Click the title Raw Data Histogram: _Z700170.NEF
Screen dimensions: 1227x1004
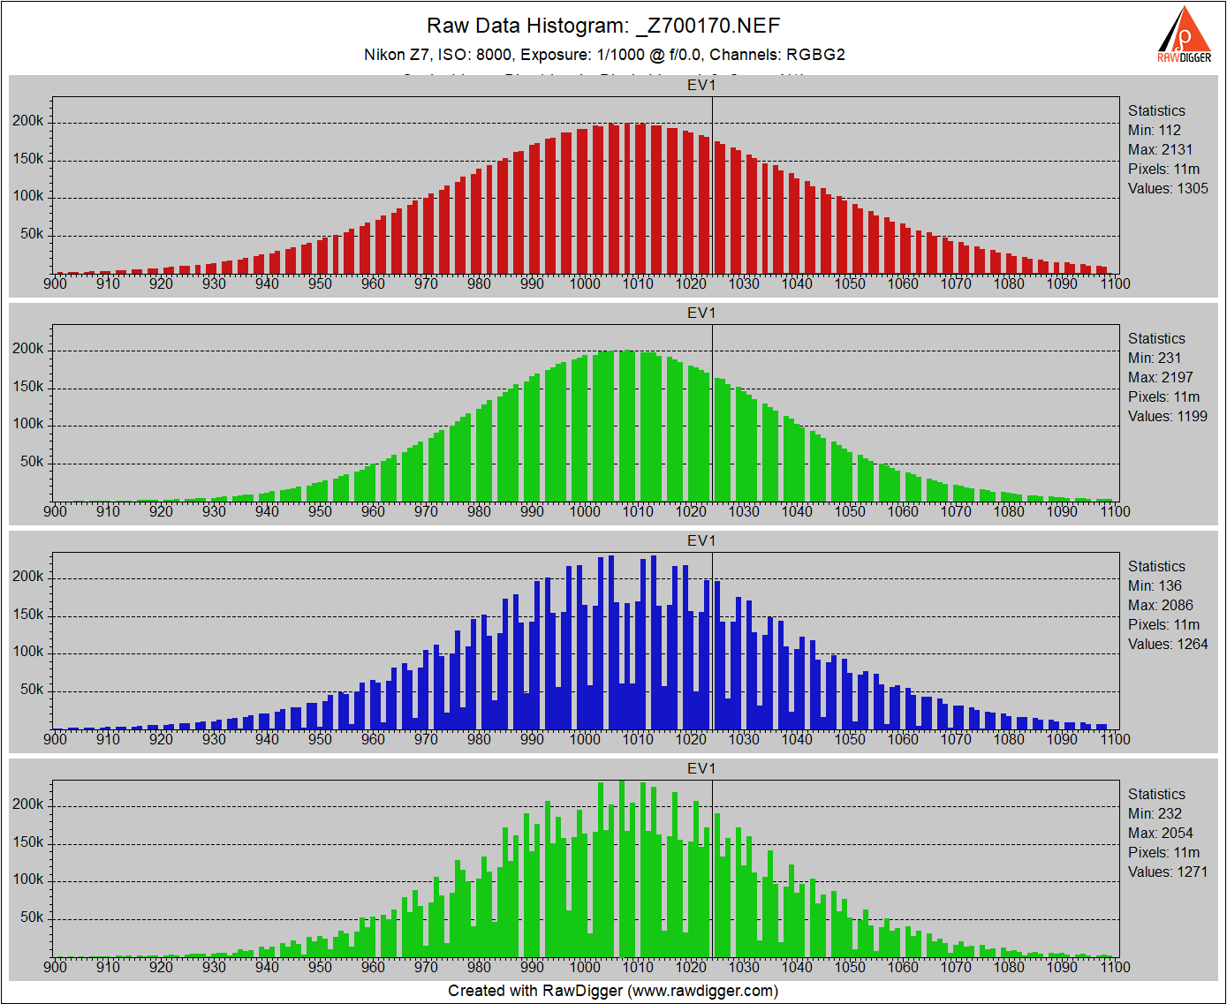pos(603,26)
